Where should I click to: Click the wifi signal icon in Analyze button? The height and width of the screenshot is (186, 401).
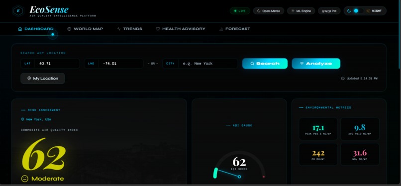tap(302, 63)
